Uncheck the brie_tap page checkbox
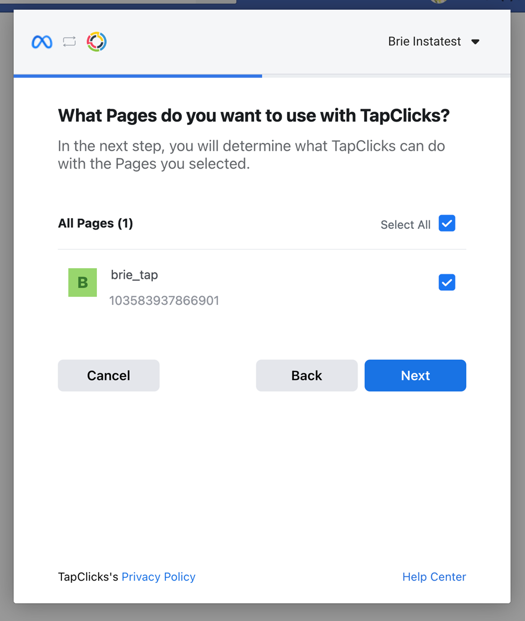 coord(446,282)
